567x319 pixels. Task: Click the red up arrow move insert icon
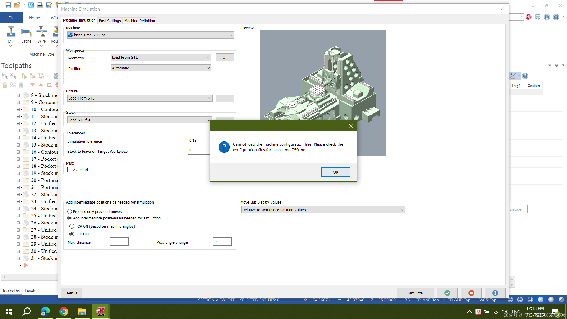pos(41,85)
